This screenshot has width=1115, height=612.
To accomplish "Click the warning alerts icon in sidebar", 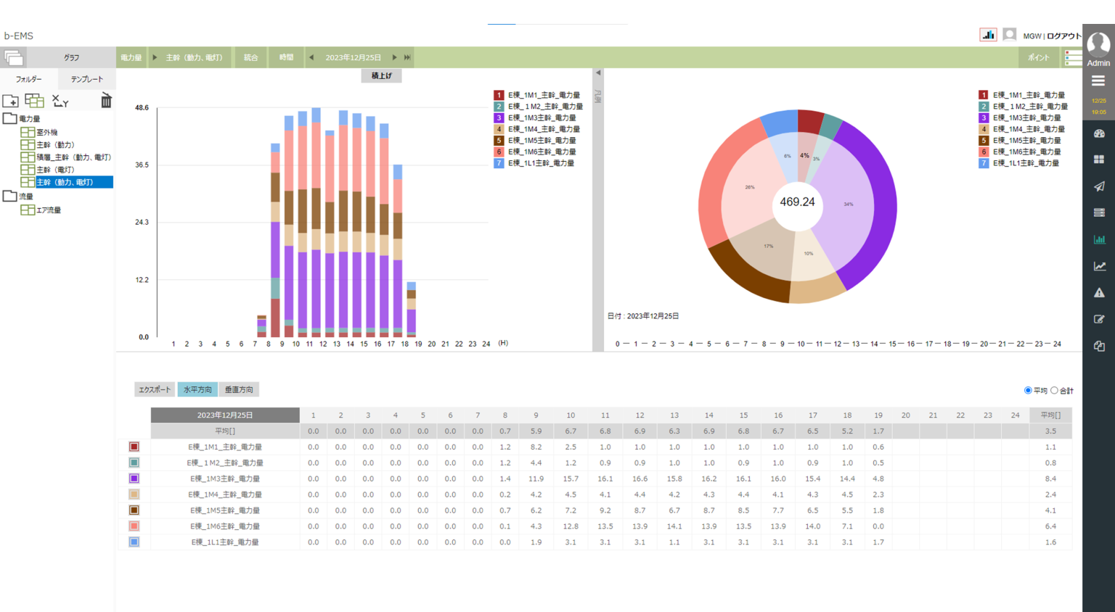I will tap(1098, 292).
